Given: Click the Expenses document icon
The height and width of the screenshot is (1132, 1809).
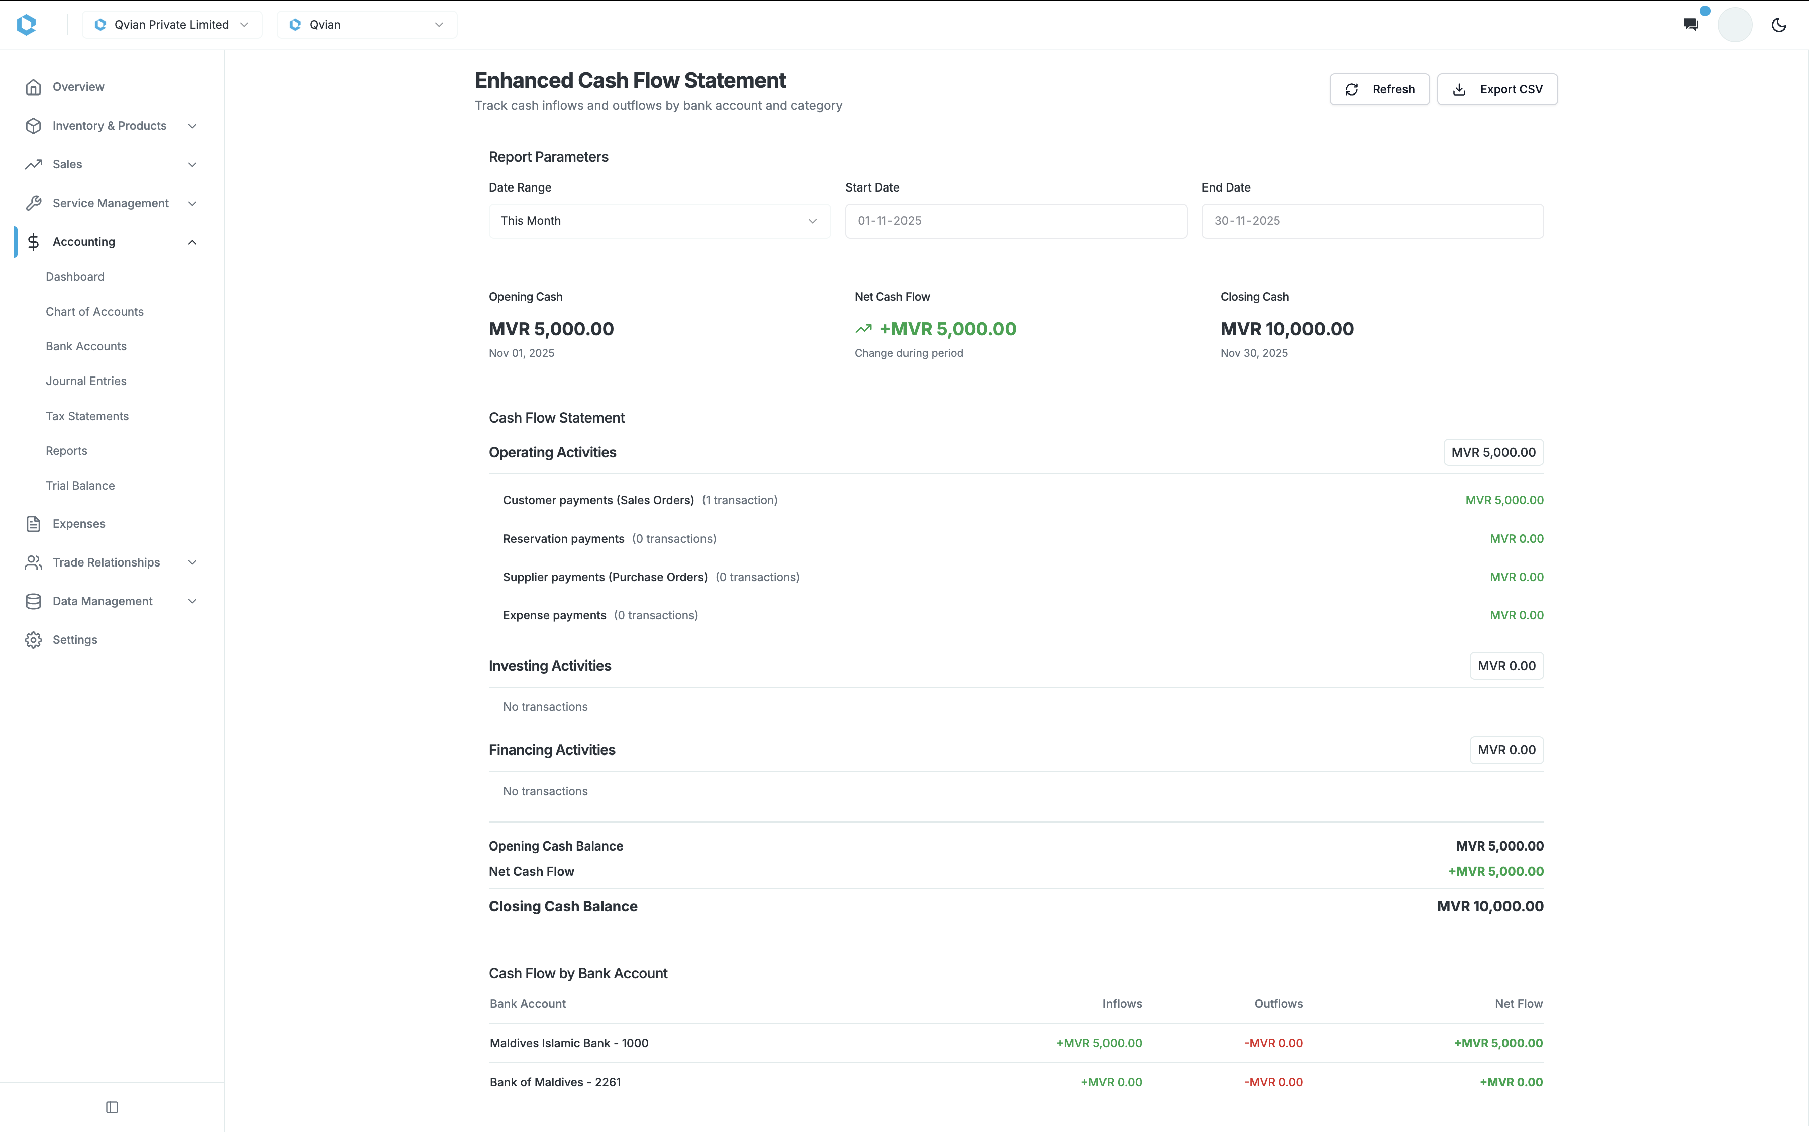Looking at the screenshot, I should click(33, 523).
